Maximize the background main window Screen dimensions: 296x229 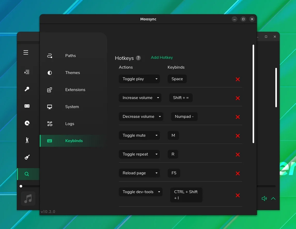[266, 37]
